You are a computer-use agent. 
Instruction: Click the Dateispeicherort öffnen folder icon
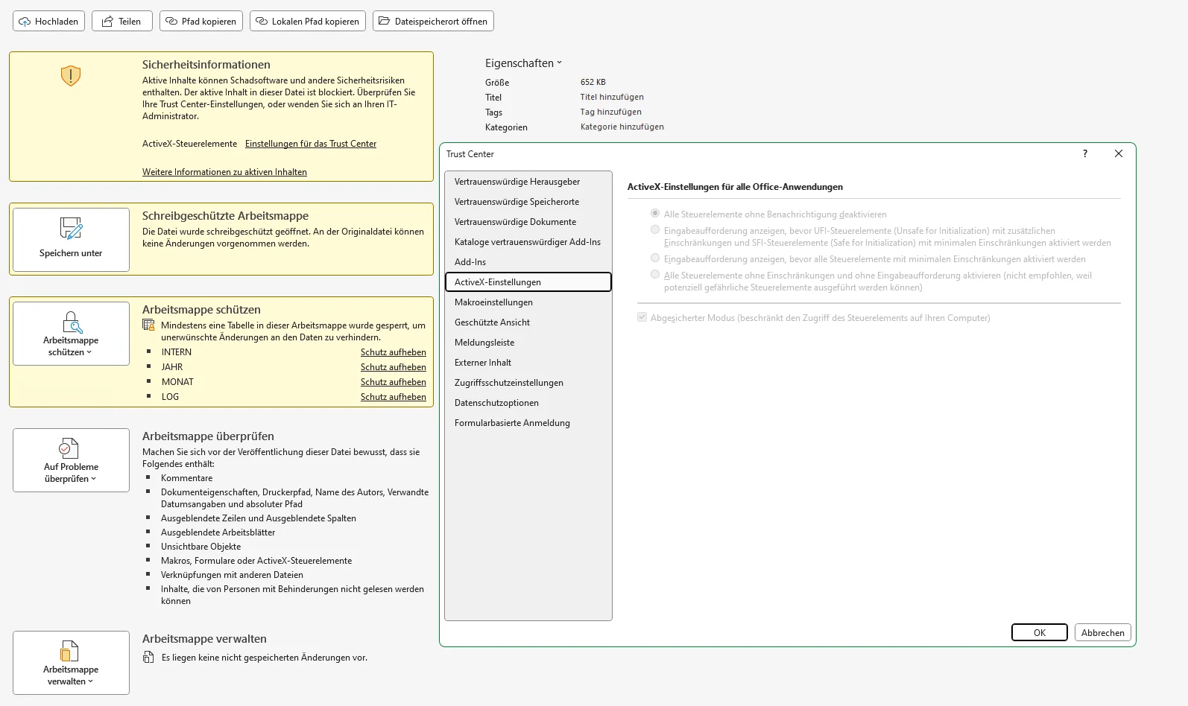pyautogui.click(x=384, y=21)
